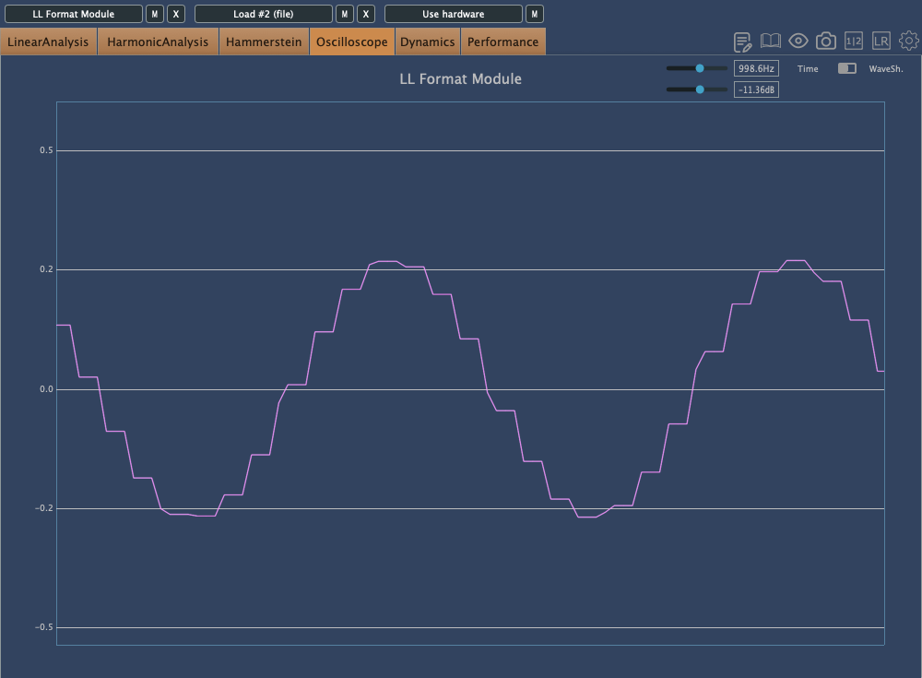
Task: Open the Use hardware selector
Action: tap(453, 14)
